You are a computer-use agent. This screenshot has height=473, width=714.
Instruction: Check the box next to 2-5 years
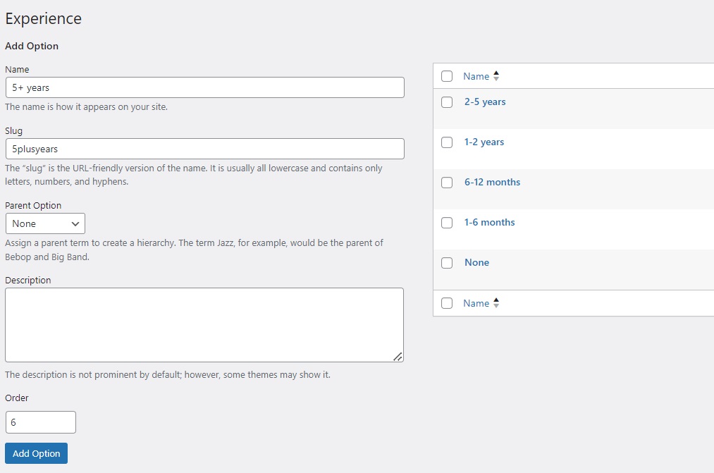(x=446, y=102)
